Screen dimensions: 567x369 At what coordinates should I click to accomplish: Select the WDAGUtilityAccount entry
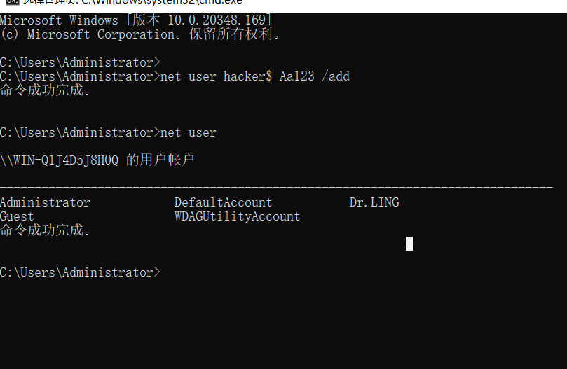click(x=237, y=216)
